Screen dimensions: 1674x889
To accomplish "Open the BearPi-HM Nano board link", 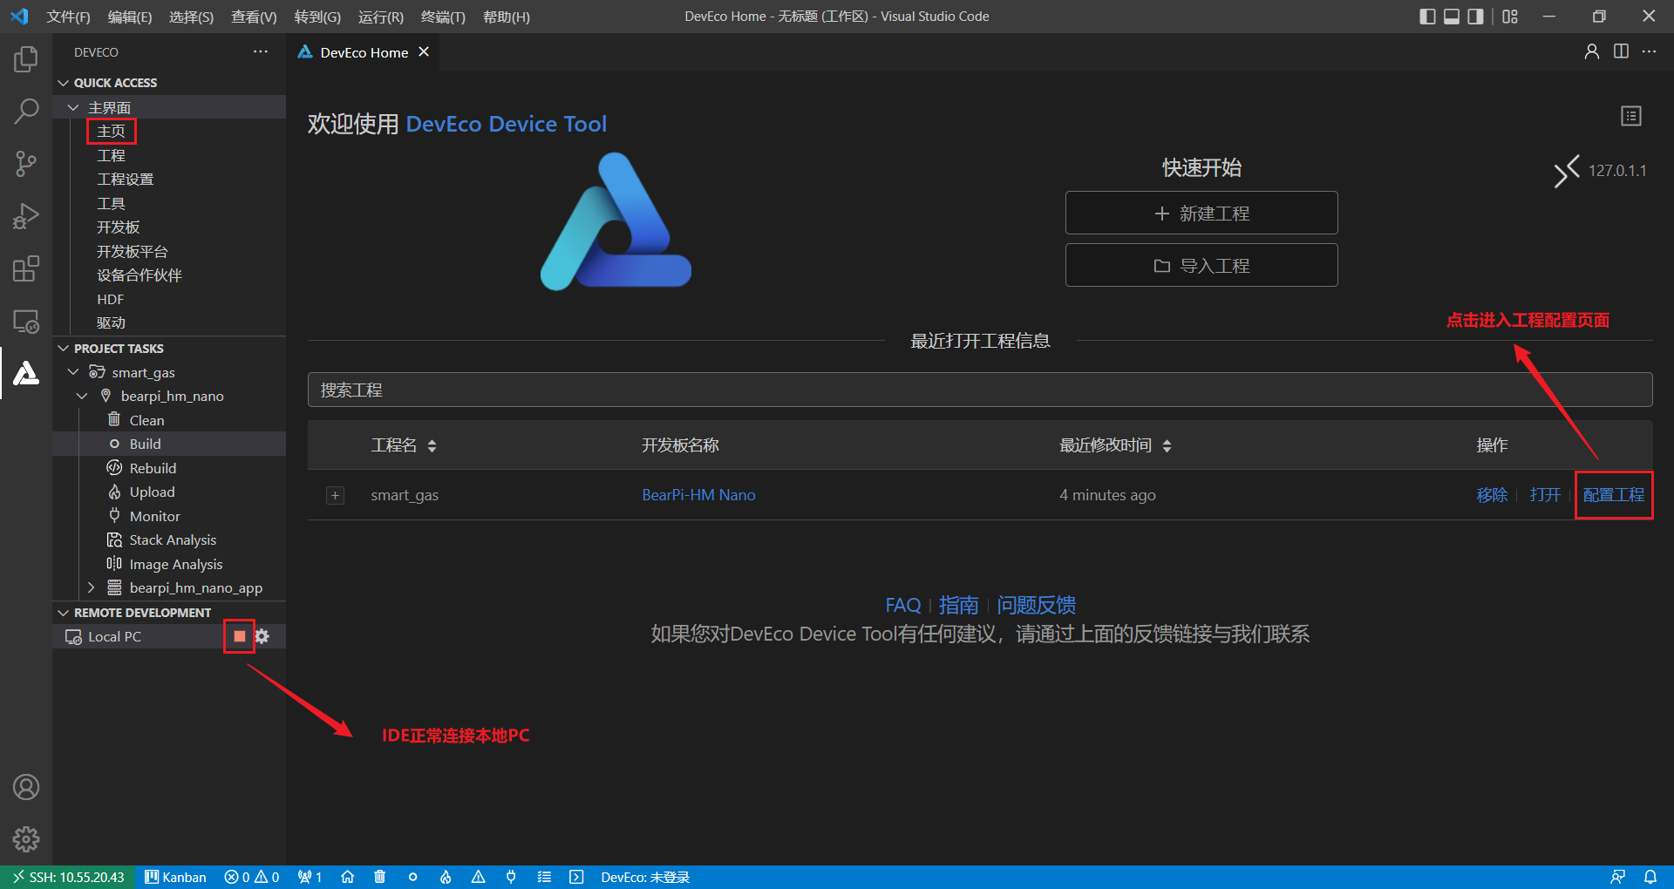I will (698, 495).
